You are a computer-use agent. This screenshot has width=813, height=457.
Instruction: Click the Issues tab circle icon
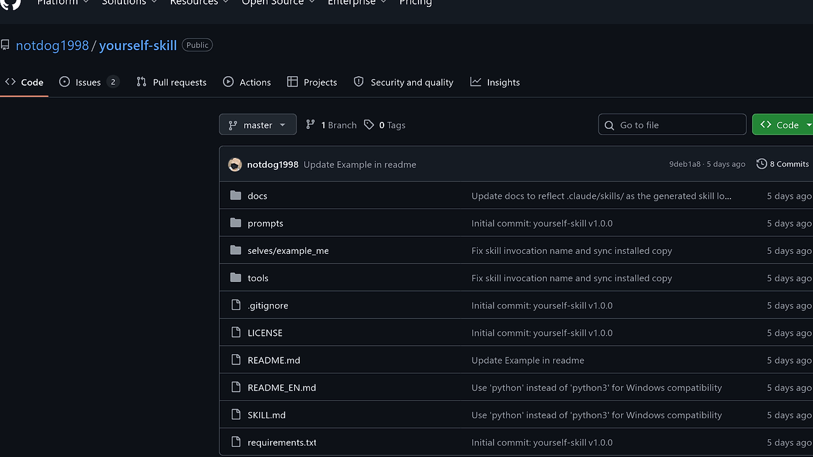(x=64, y=82)
